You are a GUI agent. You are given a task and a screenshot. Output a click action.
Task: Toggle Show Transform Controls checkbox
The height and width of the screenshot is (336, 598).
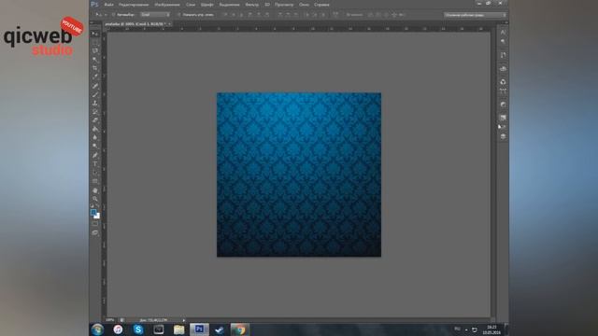coord(178,15)
